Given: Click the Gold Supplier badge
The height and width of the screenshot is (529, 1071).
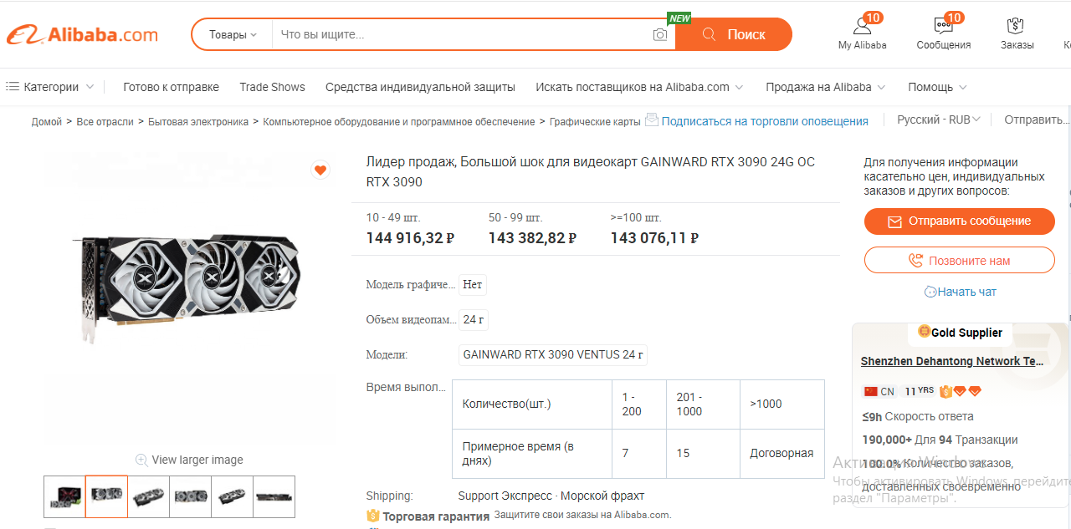Looking at the screenshot, I should [960, 332].
